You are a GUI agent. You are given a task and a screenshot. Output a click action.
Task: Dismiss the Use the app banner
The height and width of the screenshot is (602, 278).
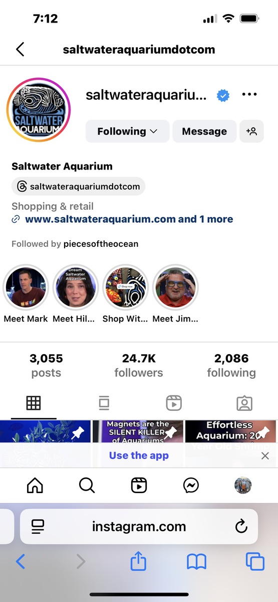click(265, 456)
